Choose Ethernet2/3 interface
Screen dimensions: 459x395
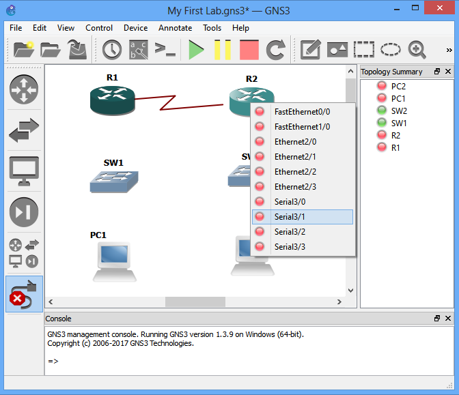303,187
